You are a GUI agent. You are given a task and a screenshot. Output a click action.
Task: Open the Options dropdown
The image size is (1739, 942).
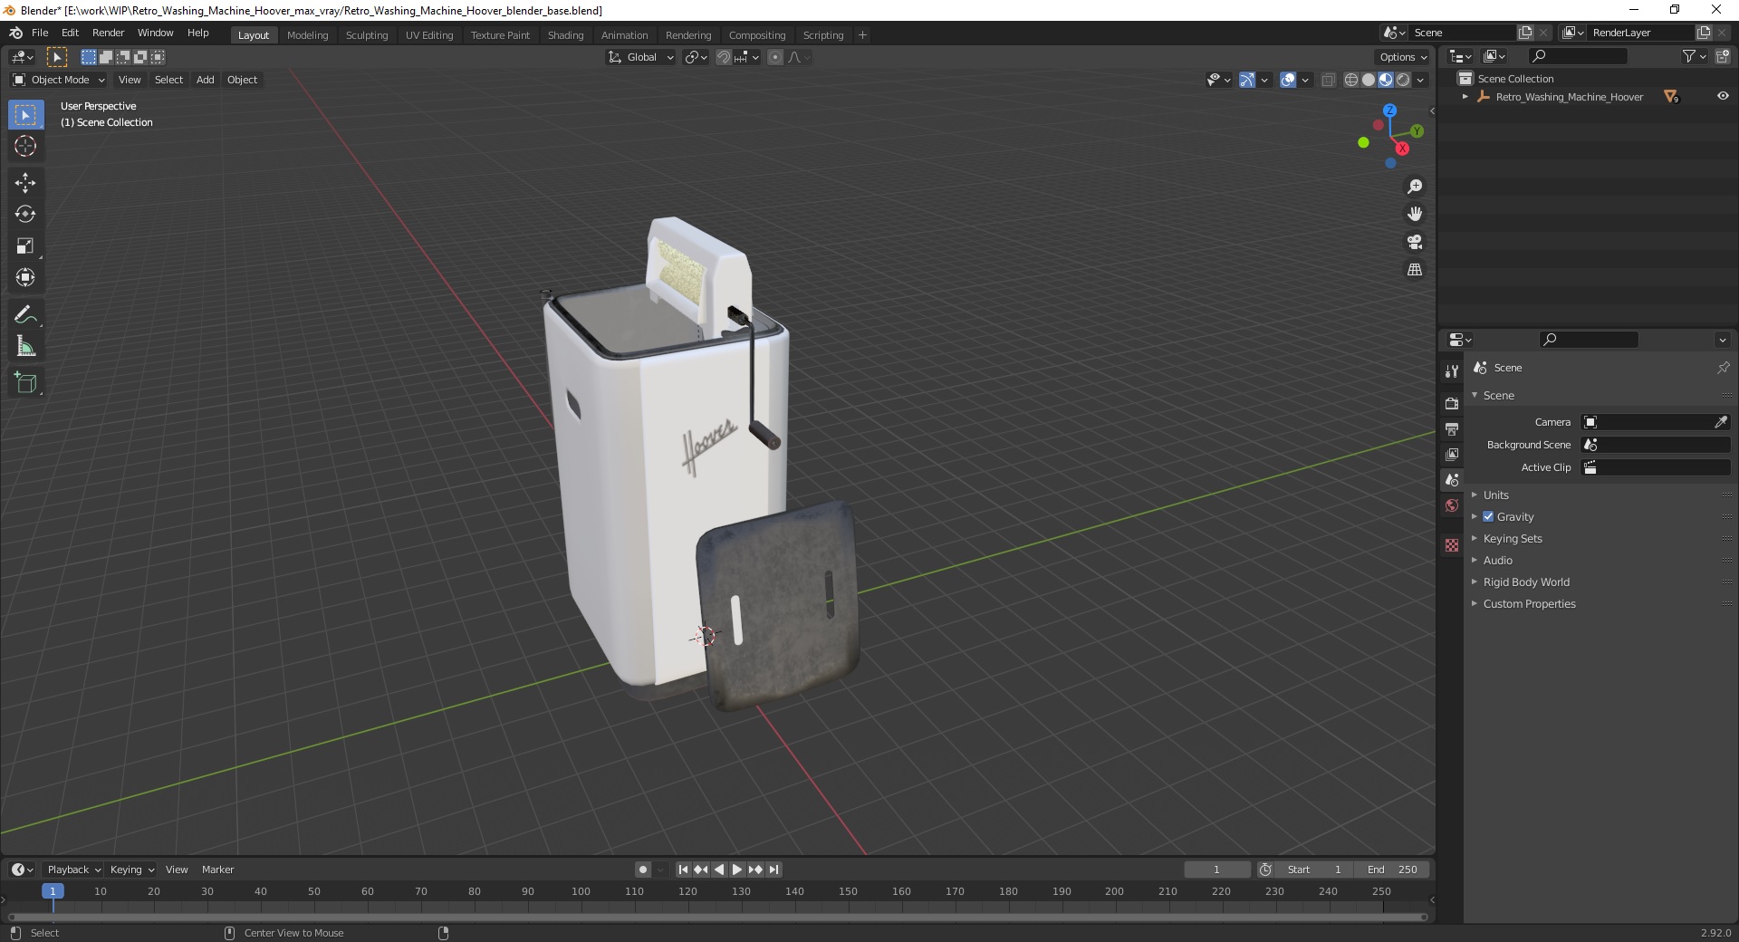[x=1403, y=57]
